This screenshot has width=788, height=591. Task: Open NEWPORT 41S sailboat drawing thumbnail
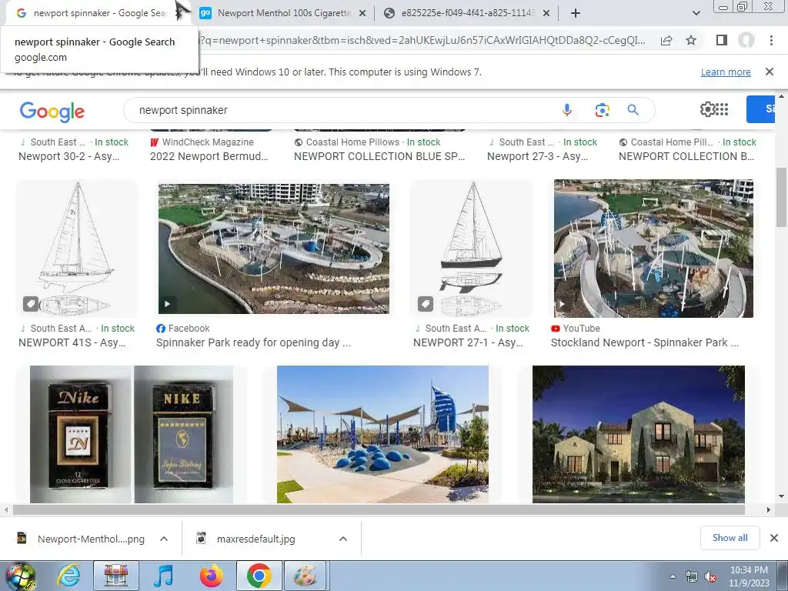point(77,249)
